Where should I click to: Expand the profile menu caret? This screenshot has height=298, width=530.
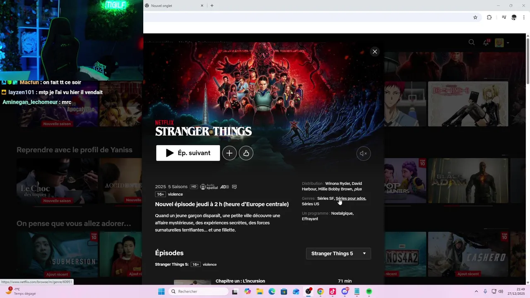tap(508, 43)
